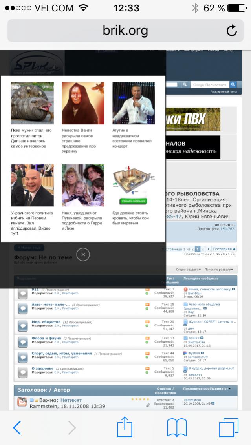
Task: Open the 'Флора и фауна' subforum
Action: [x=46, y=338]
